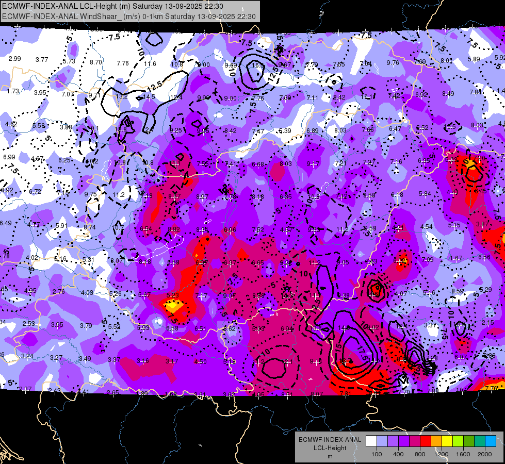Click the wind shear value 5.31
505x464 pixels.
88,259
